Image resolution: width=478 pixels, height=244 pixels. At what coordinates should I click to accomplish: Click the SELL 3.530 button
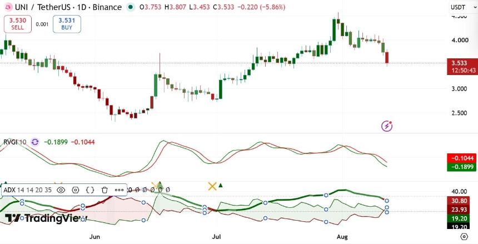18,24
